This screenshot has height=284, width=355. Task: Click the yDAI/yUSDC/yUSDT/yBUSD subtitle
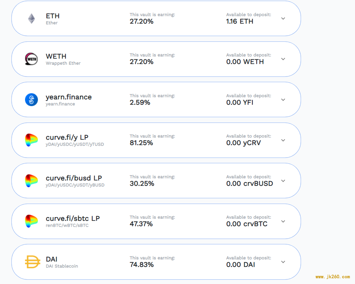75,185
